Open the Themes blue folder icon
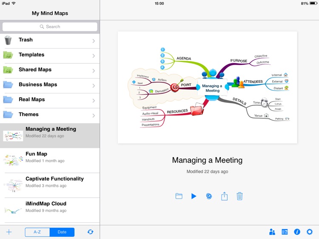319x239 pixels. pyautogui.click(x=8, y=115)
